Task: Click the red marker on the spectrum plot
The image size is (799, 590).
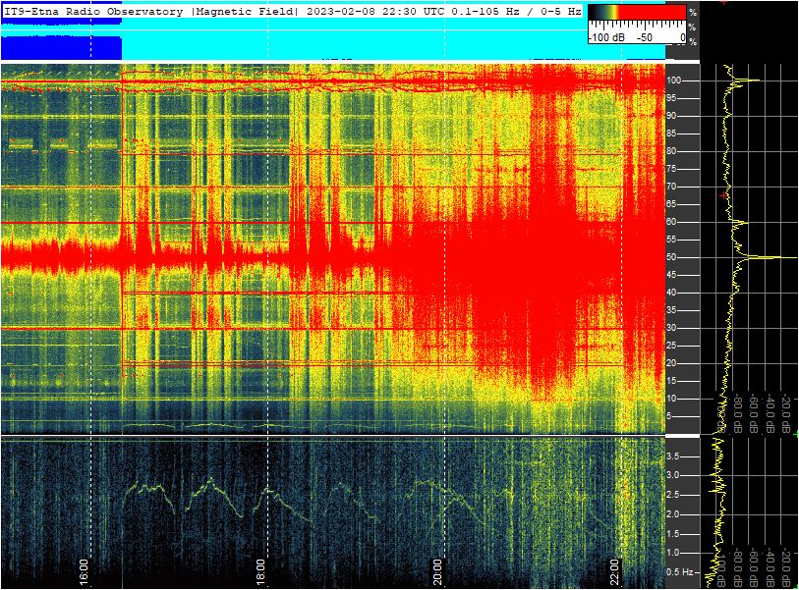Action: pos(725,196)
